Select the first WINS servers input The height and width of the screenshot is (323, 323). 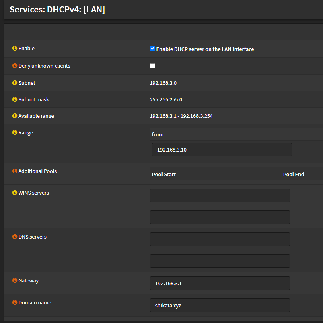tap(220, 195)
